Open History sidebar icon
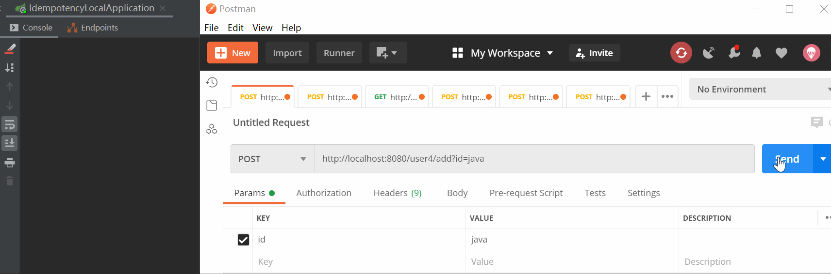 tap(212, 82)
